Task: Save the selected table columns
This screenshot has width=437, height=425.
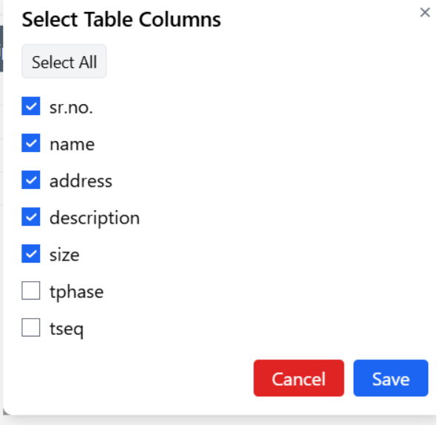Action: (390, 378)
